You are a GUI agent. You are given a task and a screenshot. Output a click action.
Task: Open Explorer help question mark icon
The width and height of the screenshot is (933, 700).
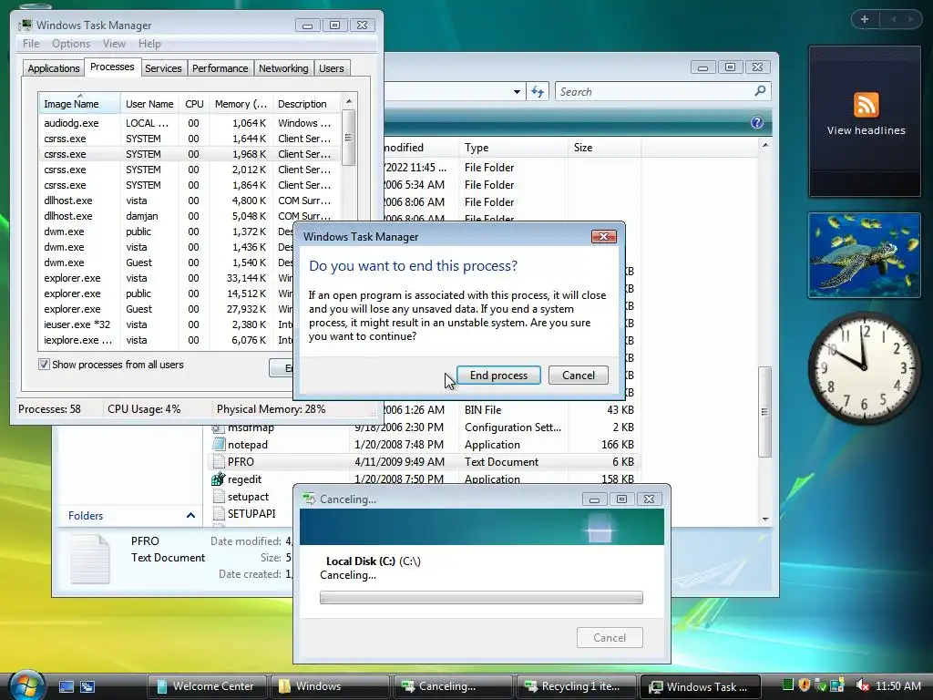click(757, 123)
